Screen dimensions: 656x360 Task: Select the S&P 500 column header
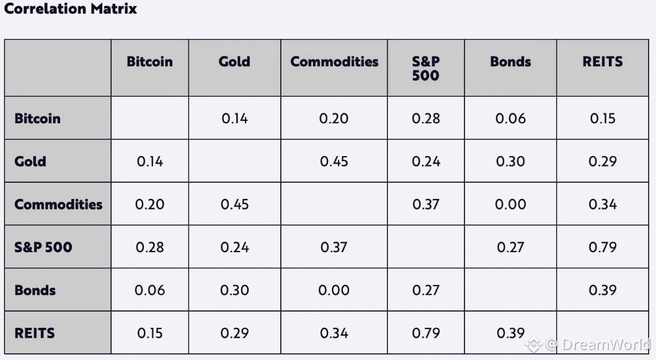click(425, 69)
